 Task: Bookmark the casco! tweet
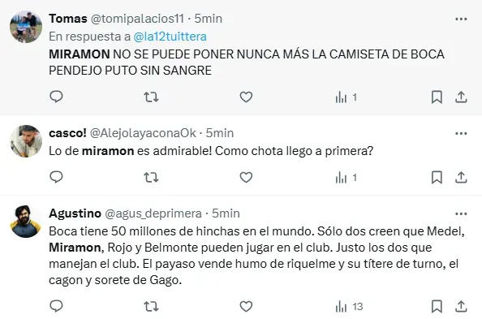pos(437,177)
